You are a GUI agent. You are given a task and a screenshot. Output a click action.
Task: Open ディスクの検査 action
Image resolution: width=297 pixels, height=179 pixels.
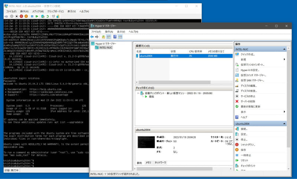[x=248, y=91]
